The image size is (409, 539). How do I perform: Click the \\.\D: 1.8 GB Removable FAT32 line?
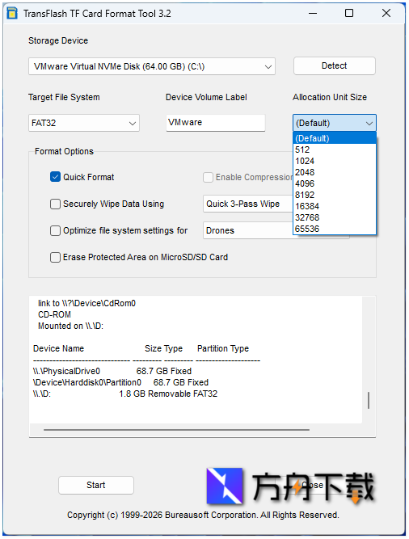125,394
